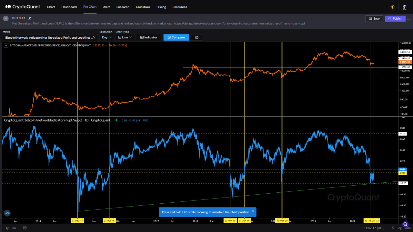Open the camera snapshot tool on chart toolbar

[196, 37]
